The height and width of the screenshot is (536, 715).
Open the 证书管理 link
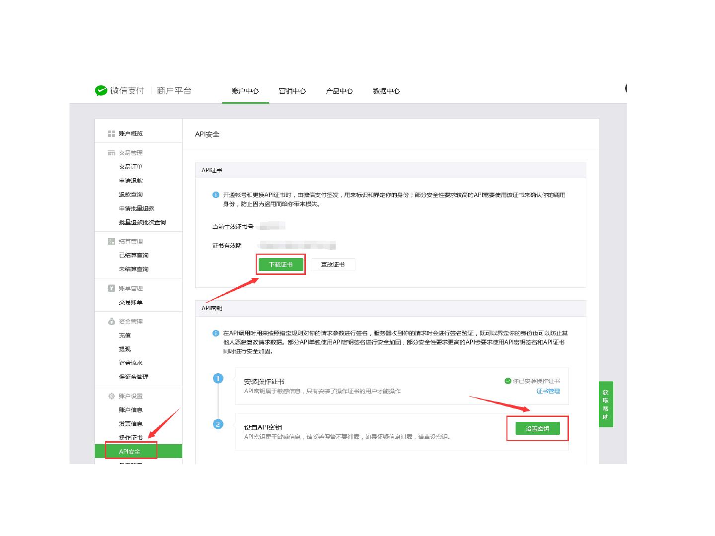[548, 391]
